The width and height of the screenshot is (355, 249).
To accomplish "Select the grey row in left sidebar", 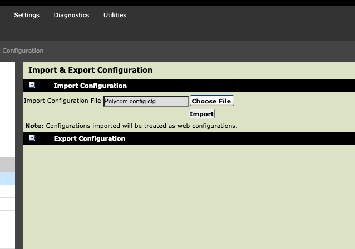I will [x=7, y=165].
